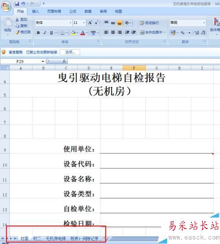Click the Office button logo
The height and width of the screenshot is (244, 220).
tap(6, 6)
